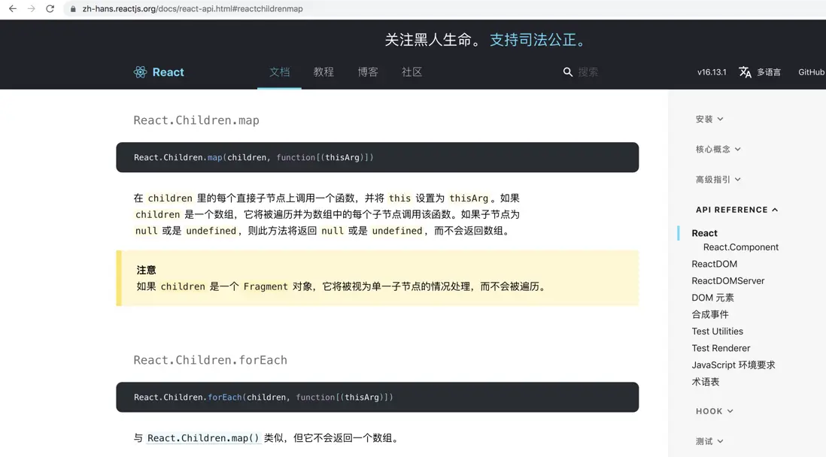Click the React atom logo icon
The width and height of the screenshot is (826, 457).
[140, 72]
